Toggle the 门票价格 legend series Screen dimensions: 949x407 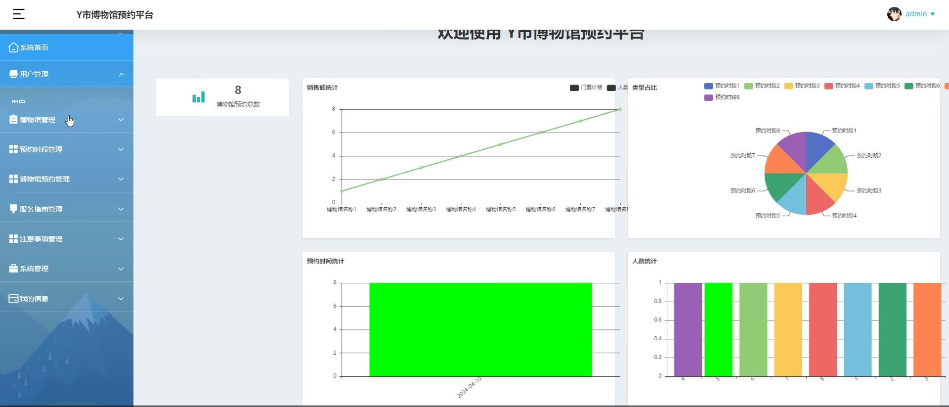pos(586,88)
